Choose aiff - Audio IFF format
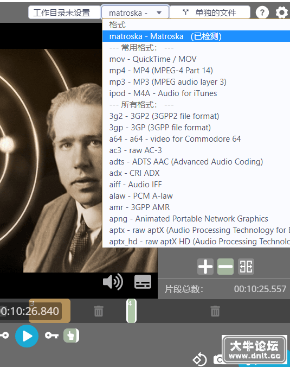The width and height of the screenshot is (290, 367). (x=196, y=185)
